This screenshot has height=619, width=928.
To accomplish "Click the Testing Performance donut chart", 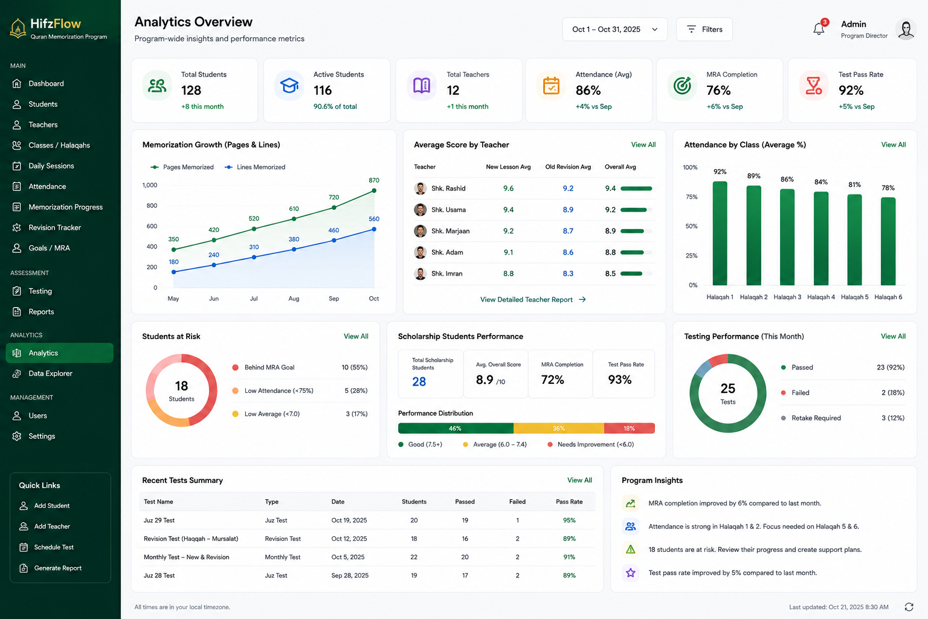I will pos(728,394).
